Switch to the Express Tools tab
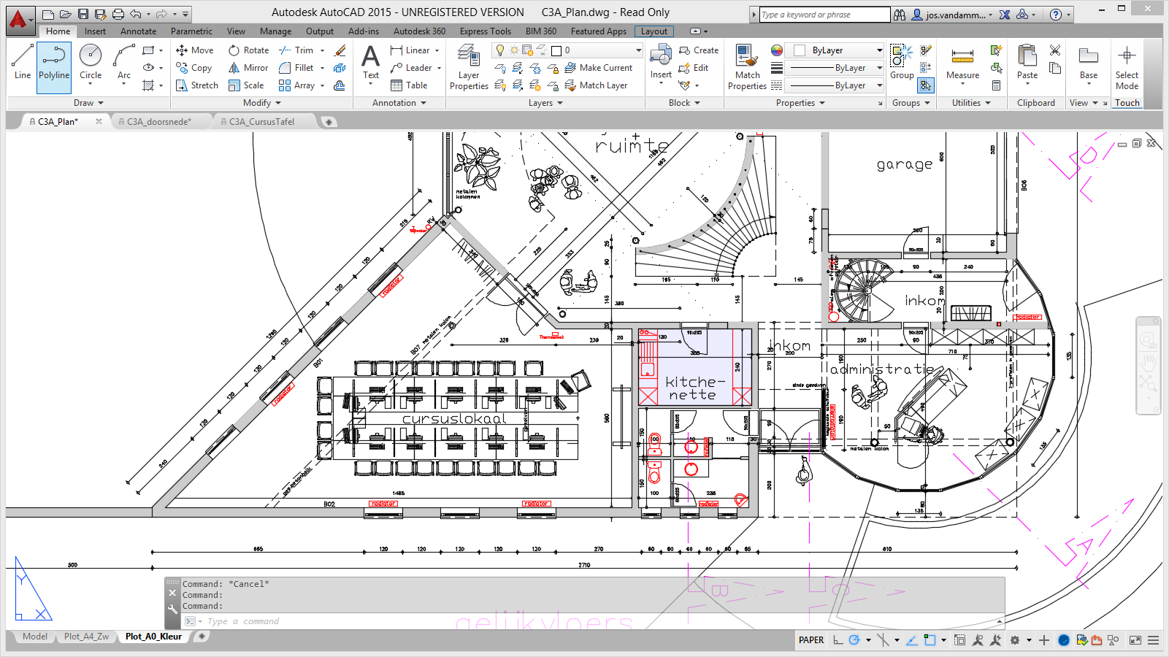Viewport: 1169px width, 657px height. click(485, 31)
